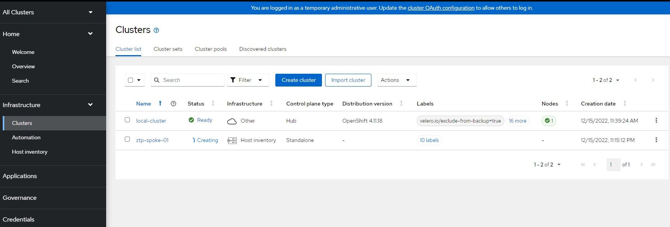Focus the Search input field
The width and height of the screenshot is (670, 227).
pos(187,80)
